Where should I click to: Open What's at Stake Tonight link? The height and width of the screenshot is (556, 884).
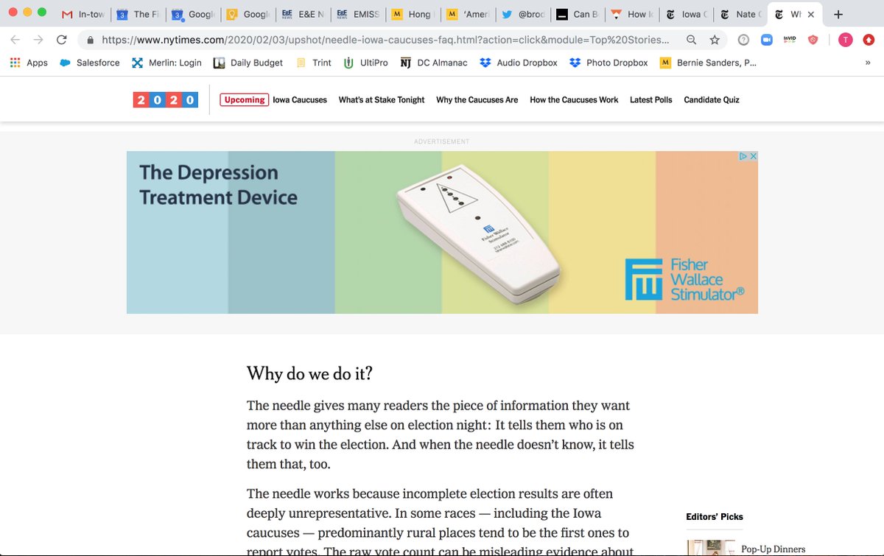coord(382,100)
